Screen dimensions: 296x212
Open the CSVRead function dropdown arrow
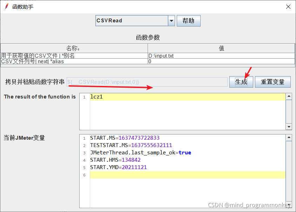(x=171, y=21)
